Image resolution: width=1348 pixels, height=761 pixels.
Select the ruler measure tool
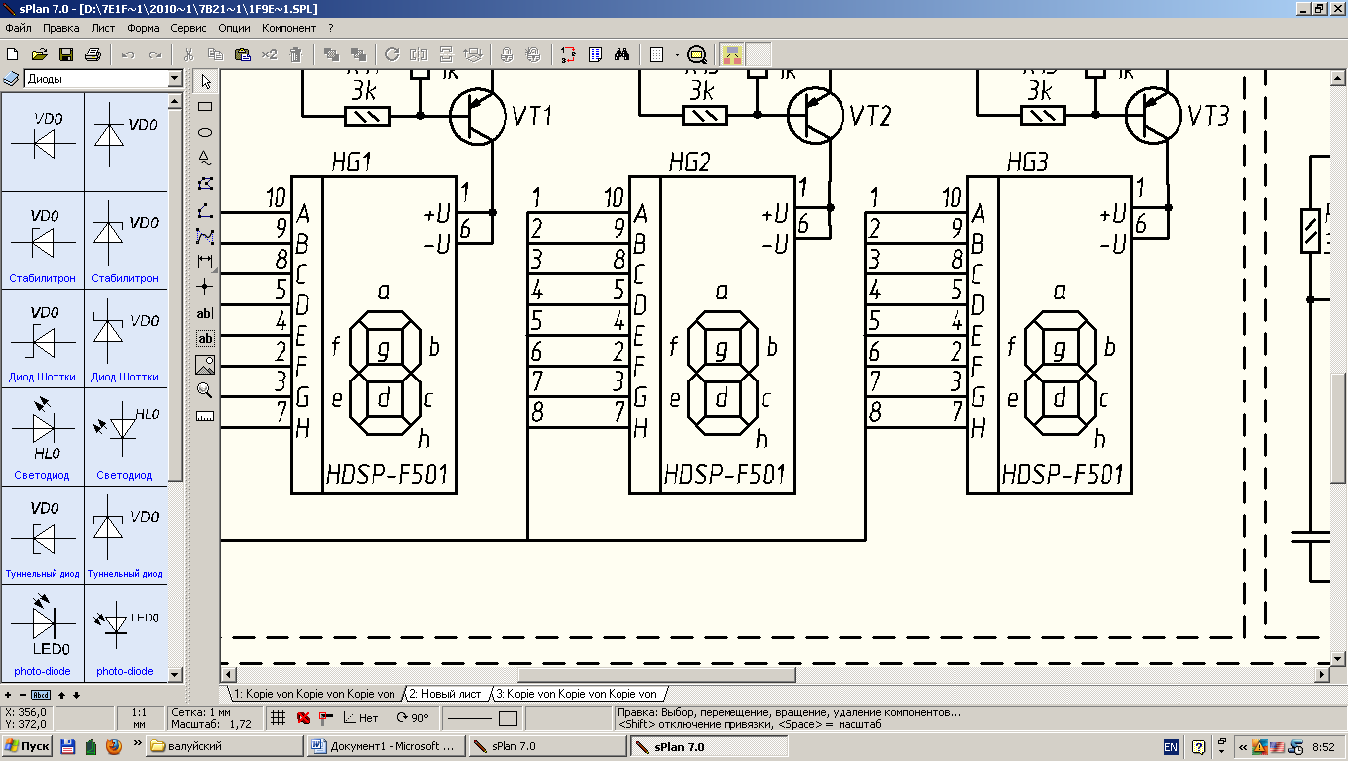[205, 416]
